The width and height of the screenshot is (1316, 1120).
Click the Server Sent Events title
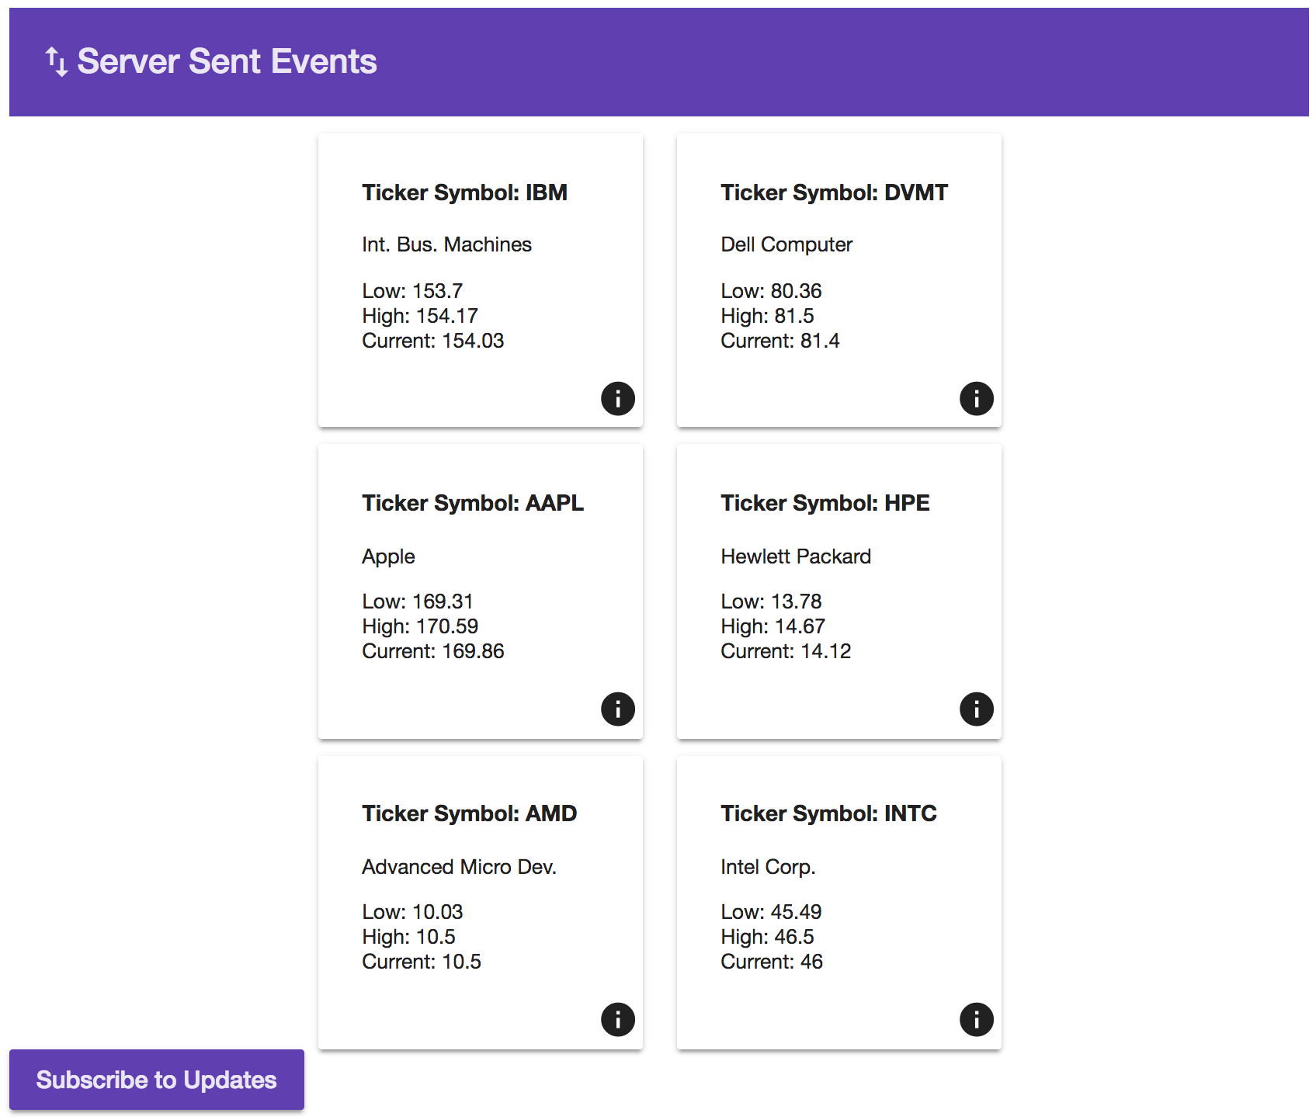click(x=227, y=61)
